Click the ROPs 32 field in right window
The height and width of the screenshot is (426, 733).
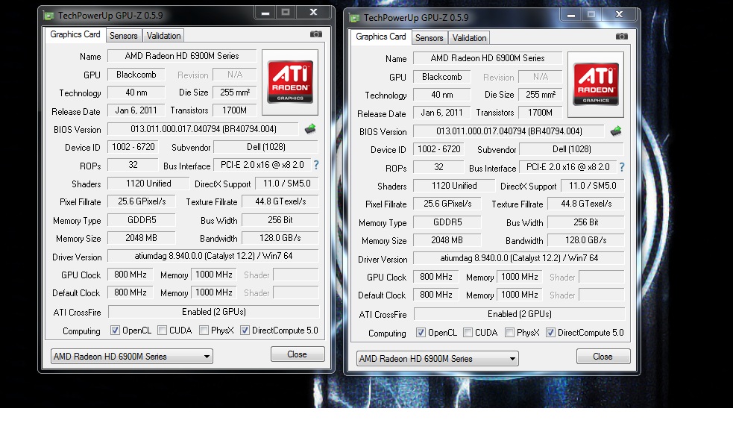[438, 167]
